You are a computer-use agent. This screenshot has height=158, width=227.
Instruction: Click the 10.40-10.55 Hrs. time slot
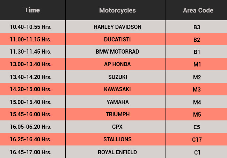[31, 27]
